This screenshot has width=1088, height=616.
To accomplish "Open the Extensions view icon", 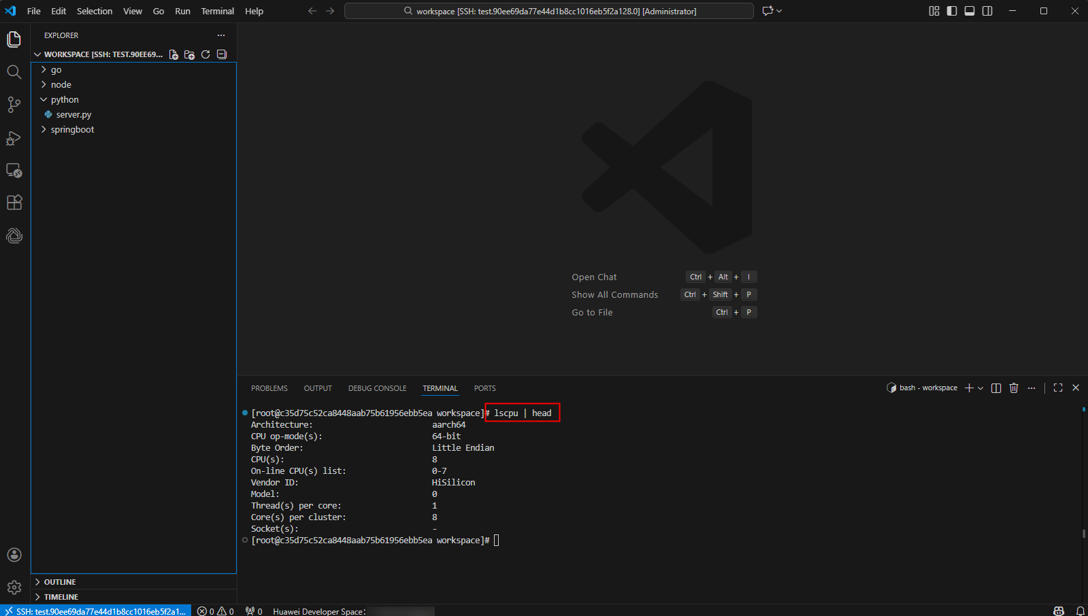I will point(14,203).
